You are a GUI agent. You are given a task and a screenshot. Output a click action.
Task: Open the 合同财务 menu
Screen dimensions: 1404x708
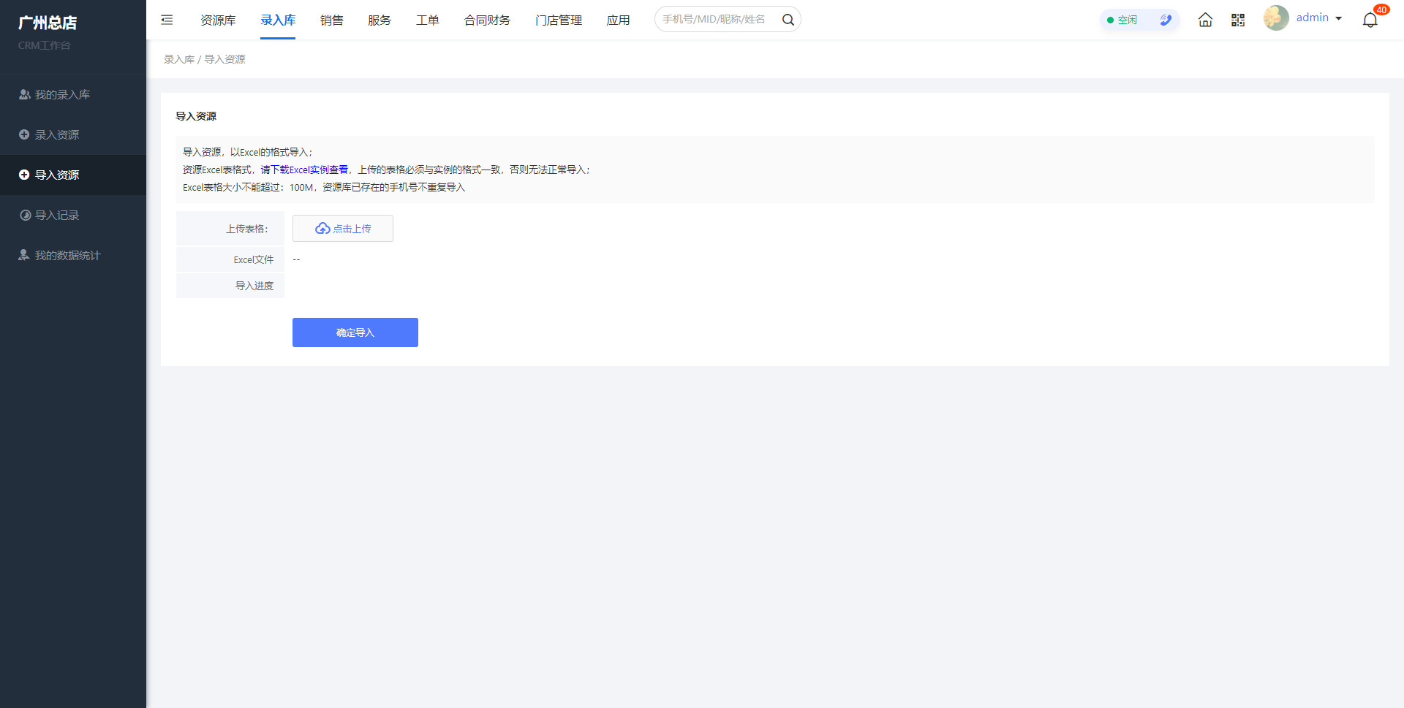(x=487, y=20)
